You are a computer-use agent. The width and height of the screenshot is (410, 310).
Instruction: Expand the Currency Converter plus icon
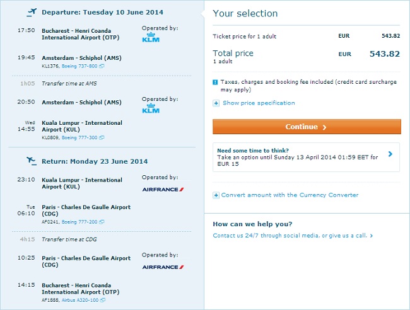click(216, 195)
